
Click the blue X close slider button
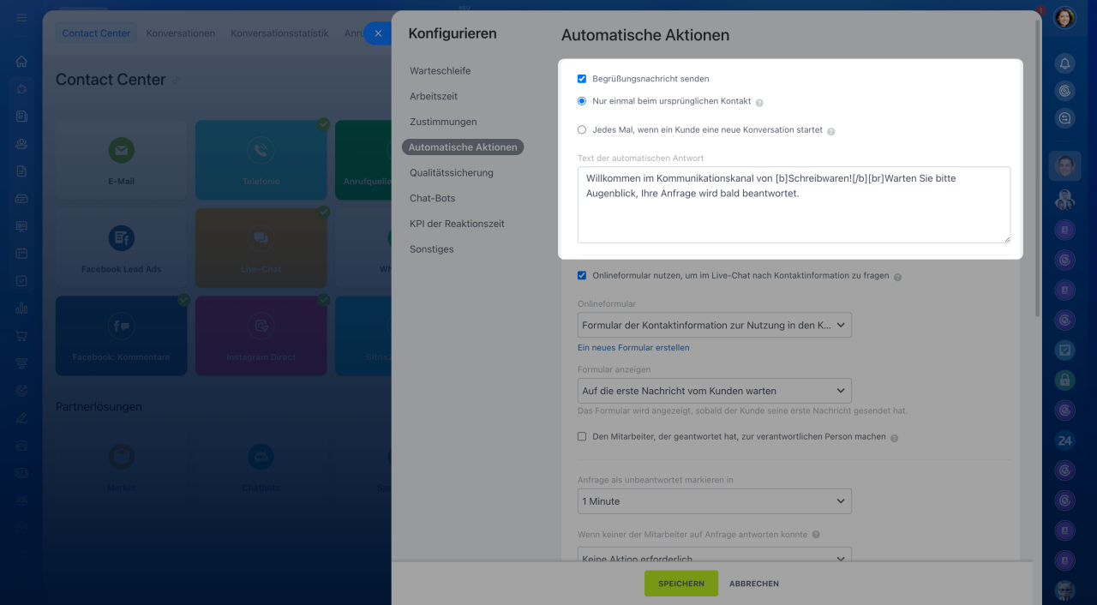tap(378, 33)
